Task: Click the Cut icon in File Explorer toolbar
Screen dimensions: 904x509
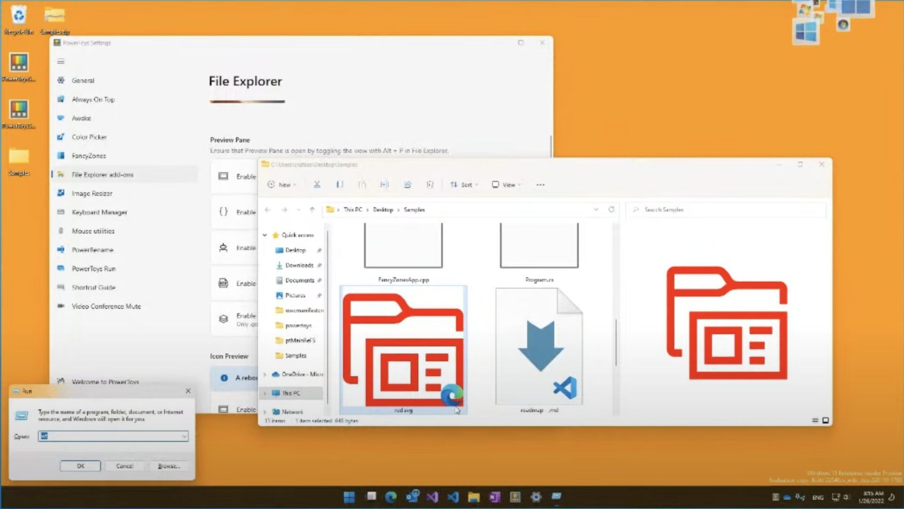Action: point(317,185)
